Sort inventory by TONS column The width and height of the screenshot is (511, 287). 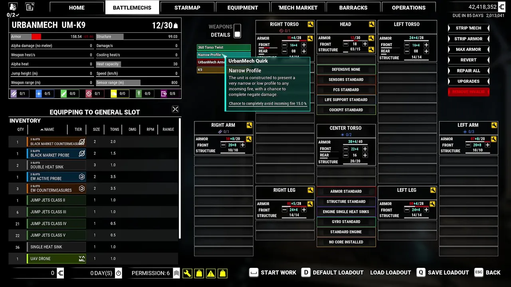point(115,130)
